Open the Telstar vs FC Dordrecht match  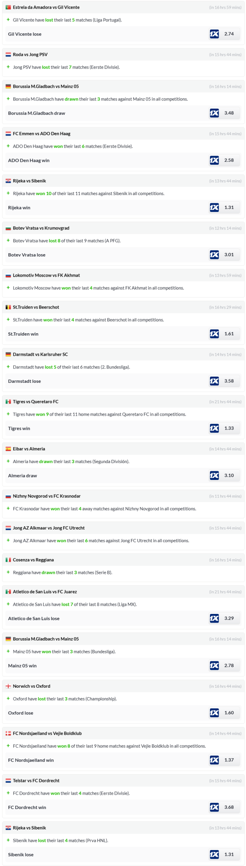coord(36,781)
